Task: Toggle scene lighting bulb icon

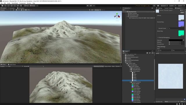Action: click(x=17, y=10)
